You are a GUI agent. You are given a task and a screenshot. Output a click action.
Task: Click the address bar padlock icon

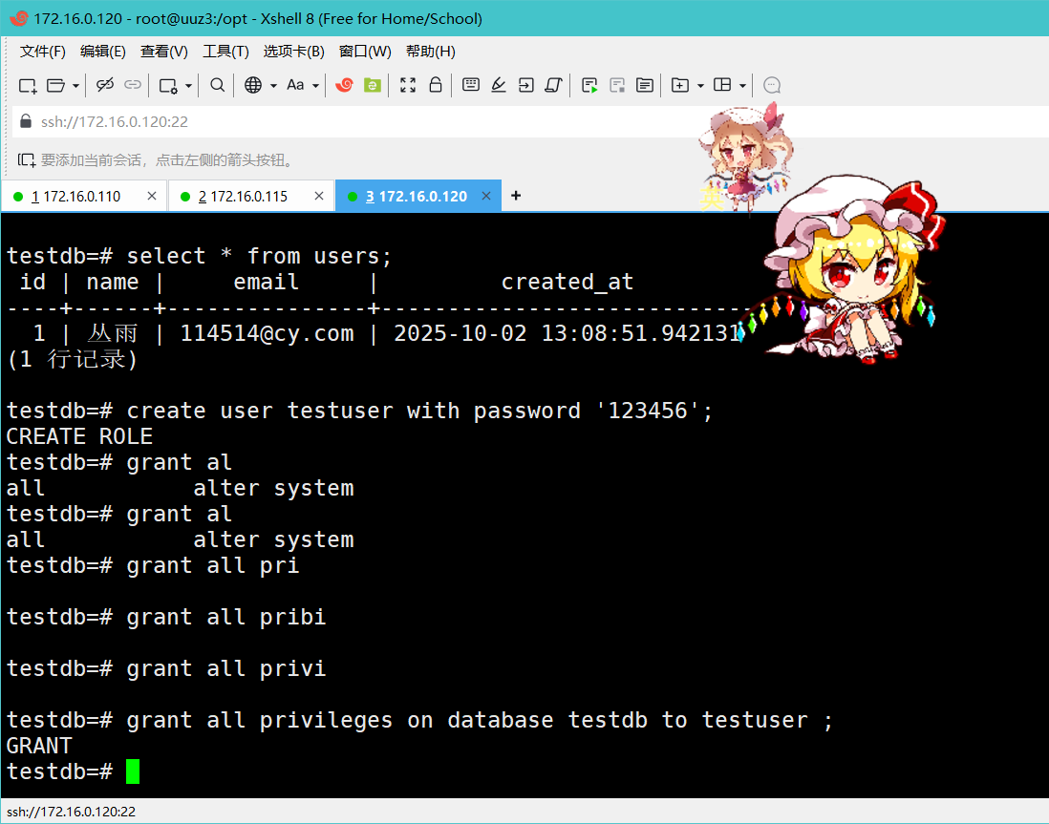(x=26, y=121)
